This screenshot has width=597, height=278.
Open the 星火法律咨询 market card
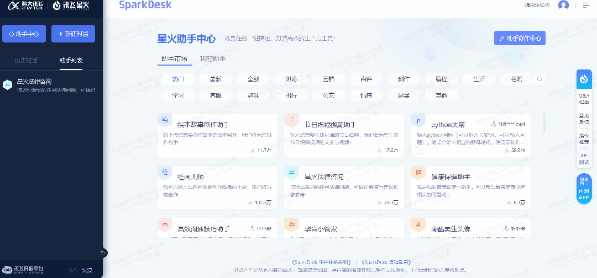344,187
